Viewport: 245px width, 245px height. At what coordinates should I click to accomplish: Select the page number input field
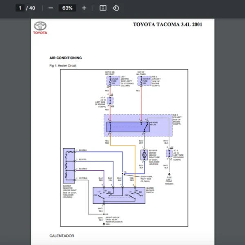(20, 8)
